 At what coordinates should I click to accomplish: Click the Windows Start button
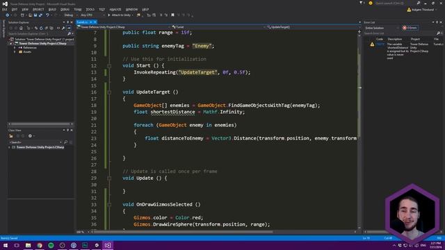pos(5,245)
